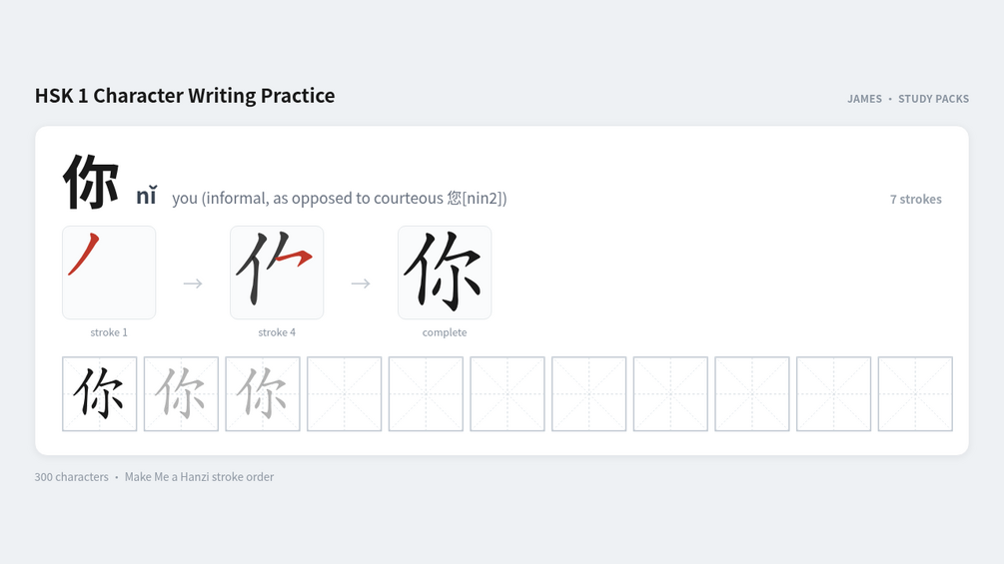Click the HSK 1 Character Writing Practice title
This screenshot has height=564, width=1004.
185,95
